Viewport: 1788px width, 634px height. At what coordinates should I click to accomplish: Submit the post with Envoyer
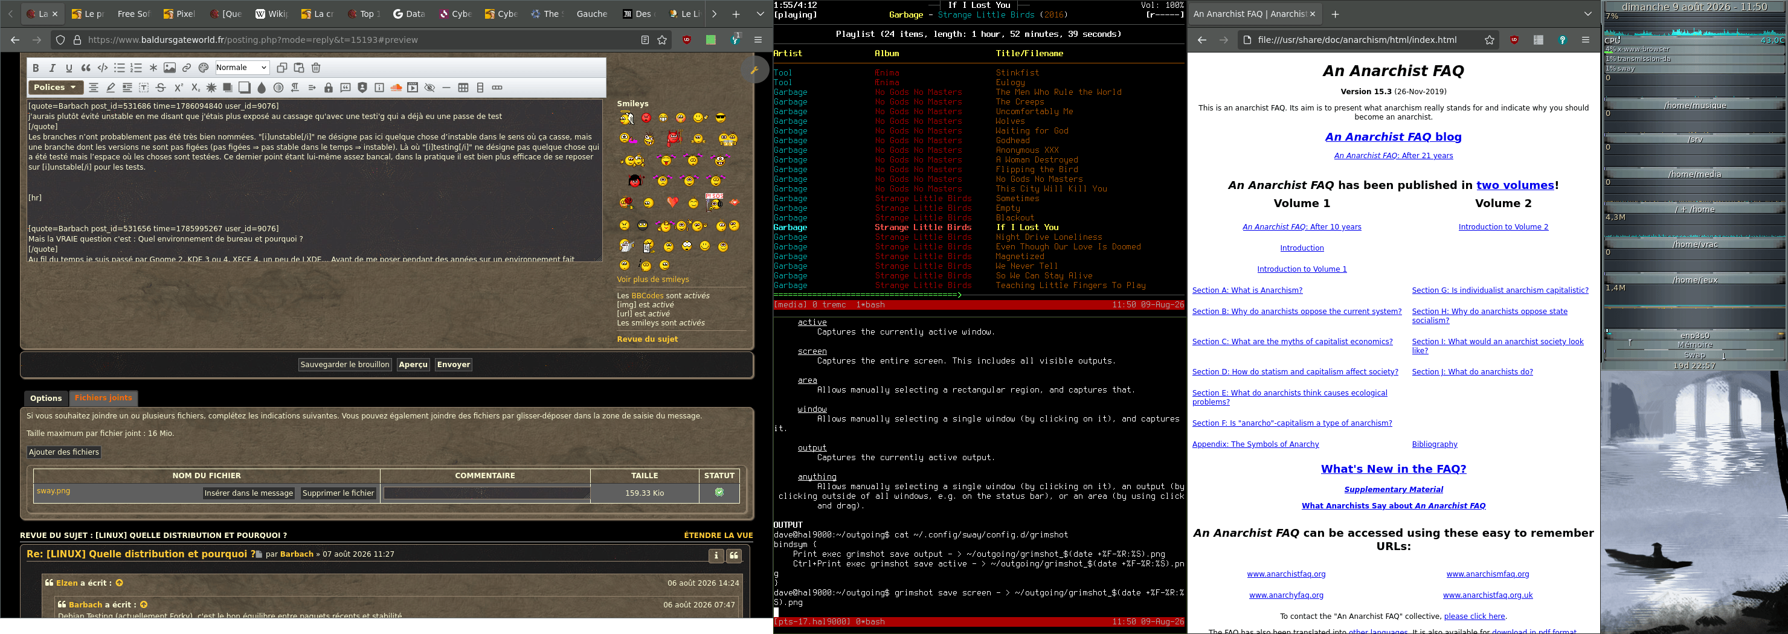coord(454,365)
